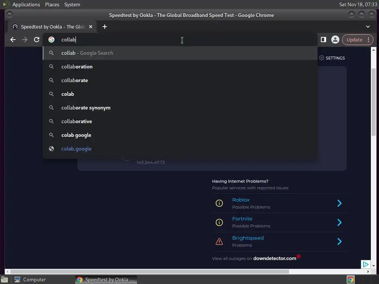This screenshot has width=379, height=284.
Task: Click the Brightspeed warning triangle icon
Action: click(219, 241)
